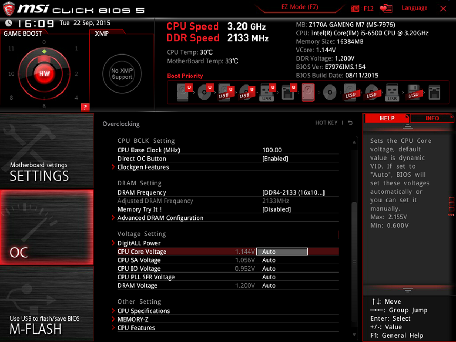Screen dimensions: 456x342
Task: Select the highlighted red hard disk boot icon
Action: point(309,92)
